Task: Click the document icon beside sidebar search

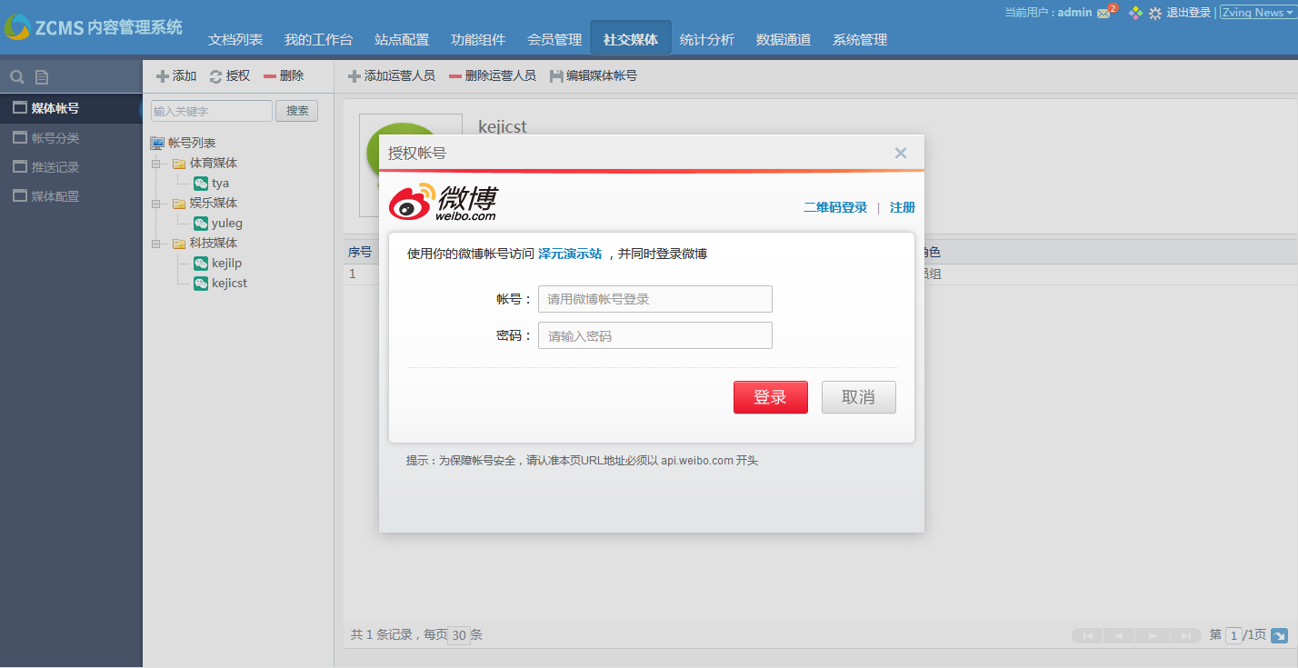Action: pos(42,77)
